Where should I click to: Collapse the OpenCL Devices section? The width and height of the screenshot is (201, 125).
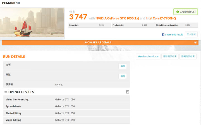128,92
